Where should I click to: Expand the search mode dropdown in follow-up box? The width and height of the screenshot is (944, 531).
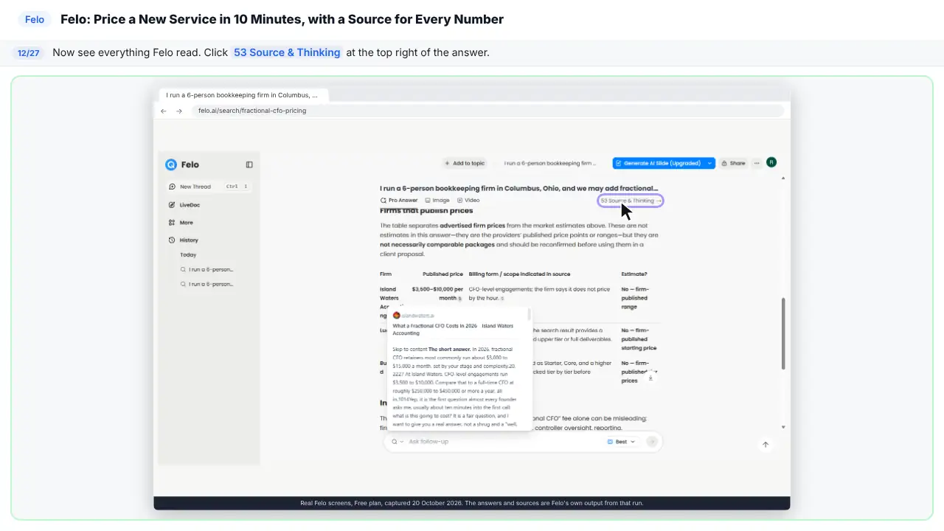pos(398,442)
